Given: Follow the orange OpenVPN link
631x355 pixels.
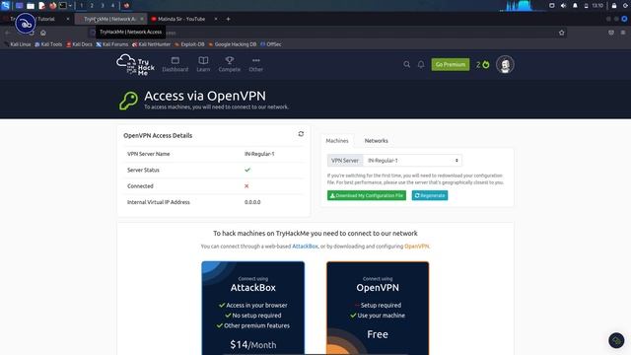Looking at the screenshot, I should pyautogui.click(x=416, y=247).
